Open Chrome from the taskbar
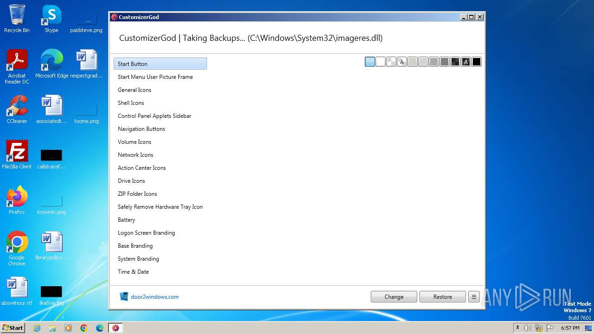This screenshot has width=594, height=334. pyautogui.click(x=84, y=328)
